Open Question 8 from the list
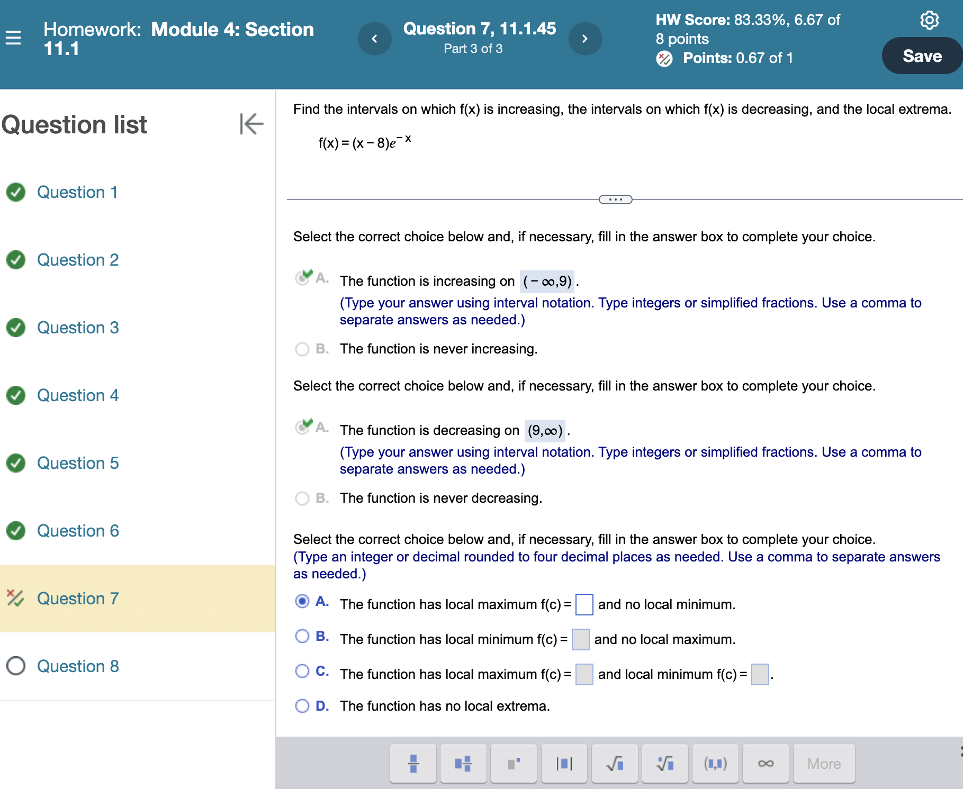 tap(78, 666)
